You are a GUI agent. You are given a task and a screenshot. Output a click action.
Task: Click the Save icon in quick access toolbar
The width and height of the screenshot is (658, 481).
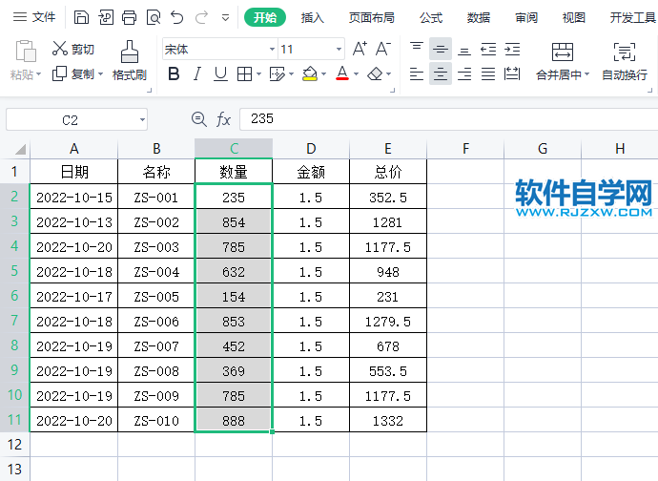click(81, 17)
